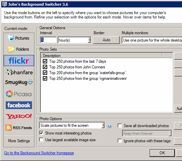The image size is (182, 161).
Task: Select the RSS Feeds mode
Action: click(19, 127)
